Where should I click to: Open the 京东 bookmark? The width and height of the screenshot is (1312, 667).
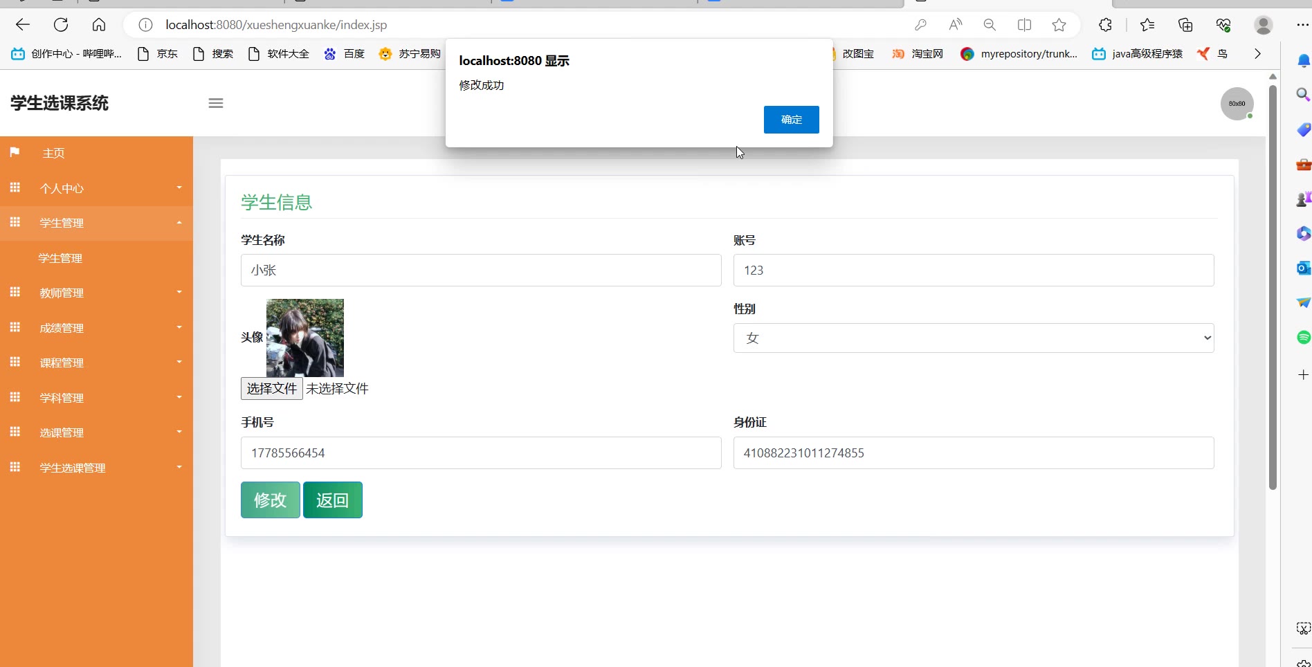point(158,53)
